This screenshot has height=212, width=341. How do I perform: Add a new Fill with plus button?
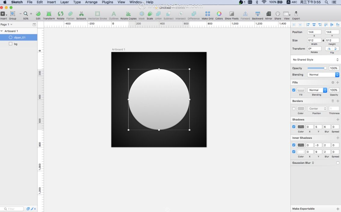click(338, 83)
